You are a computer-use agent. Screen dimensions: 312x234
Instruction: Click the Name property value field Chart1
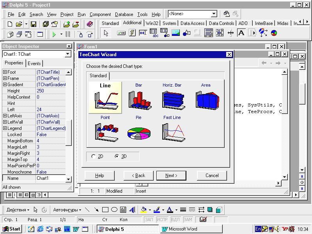pos(51,178)
